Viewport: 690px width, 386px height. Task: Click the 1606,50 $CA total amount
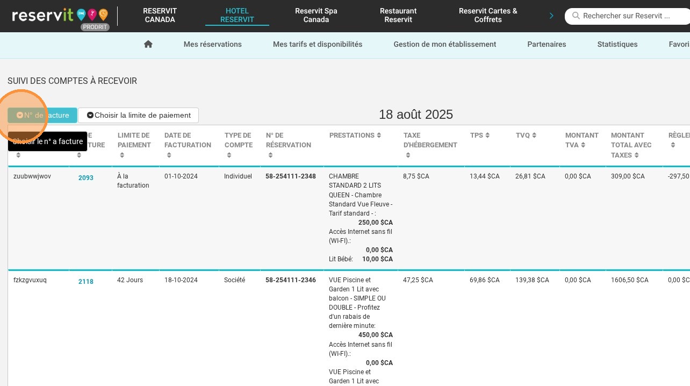click(x=630, y=280)
